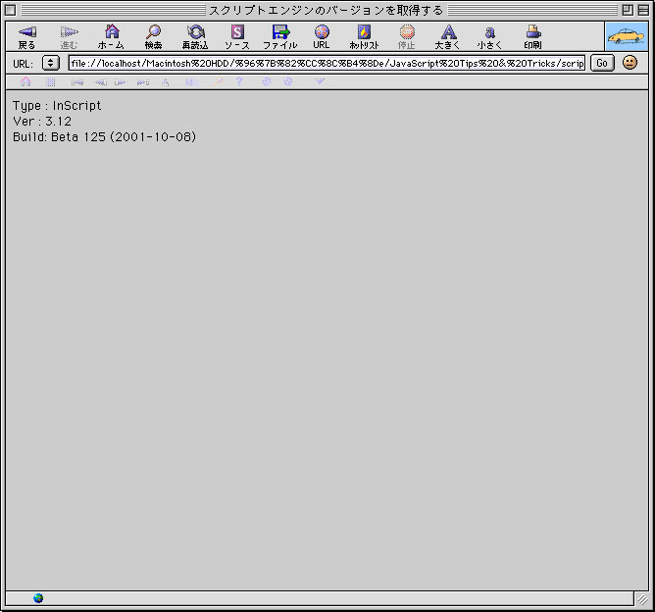Click the checkmark icon in link bar

(x=319, y=81)
